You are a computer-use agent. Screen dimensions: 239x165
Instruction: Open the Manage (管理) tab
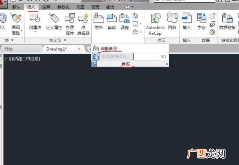pos(95,7)
